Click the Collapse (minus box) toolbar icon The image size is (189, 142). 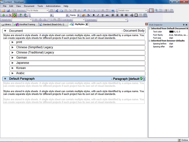click(x=98, y=11)
